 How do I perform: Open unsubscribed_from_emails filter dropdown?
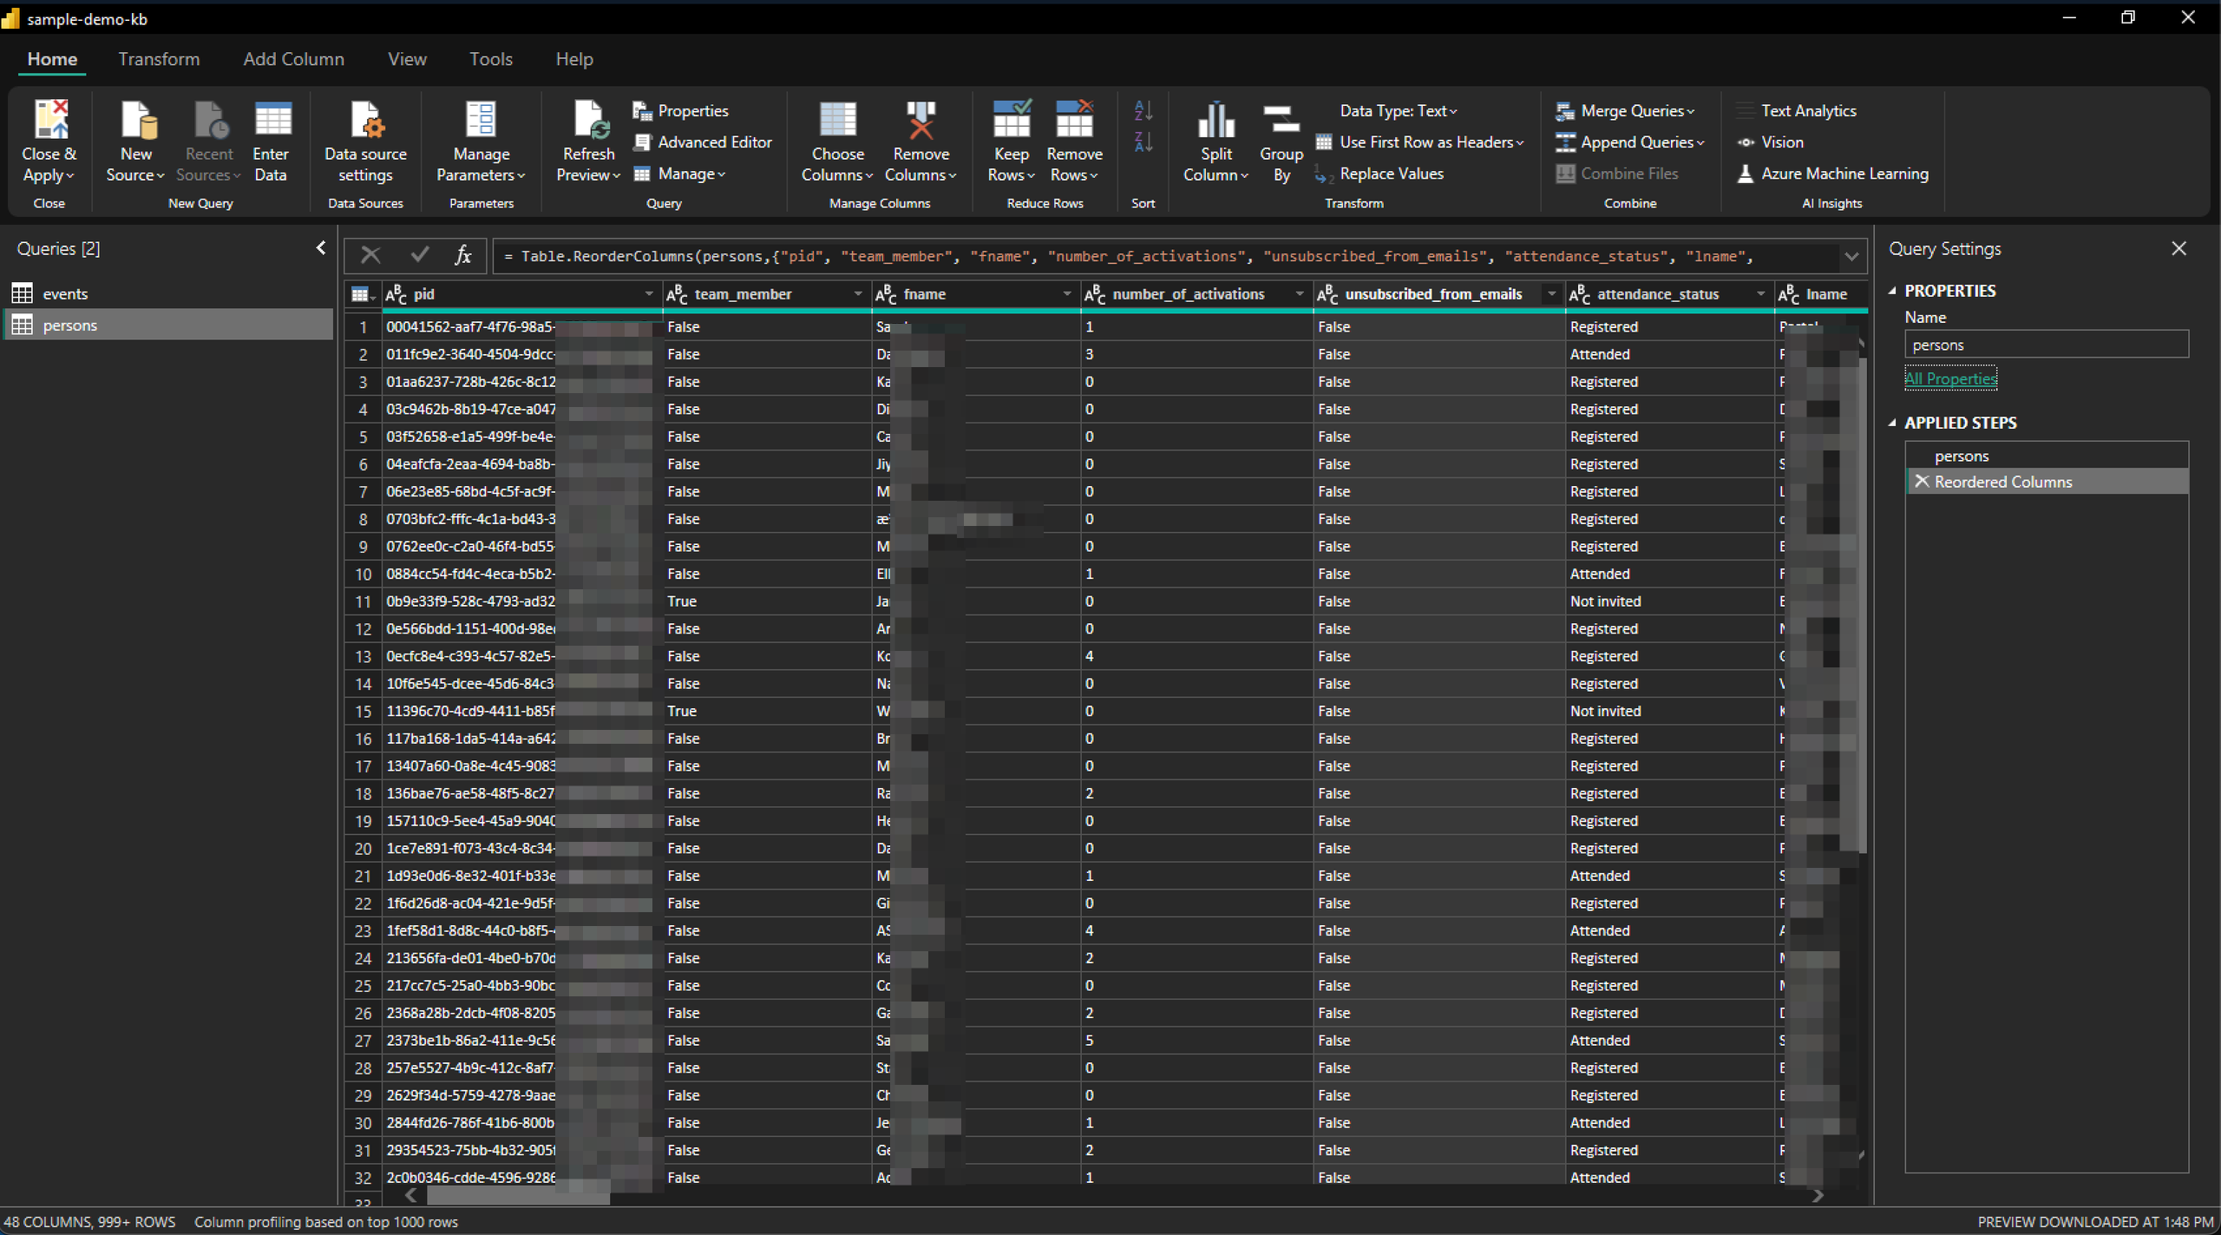(x=1550, y=295)
